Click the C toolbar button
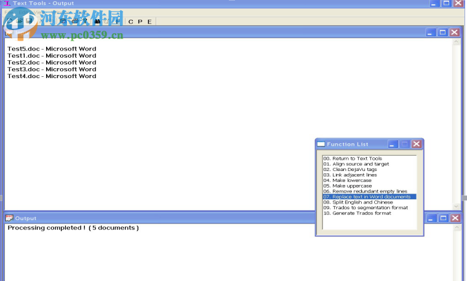Screen dimensions: 467x281 pos(131,22)
